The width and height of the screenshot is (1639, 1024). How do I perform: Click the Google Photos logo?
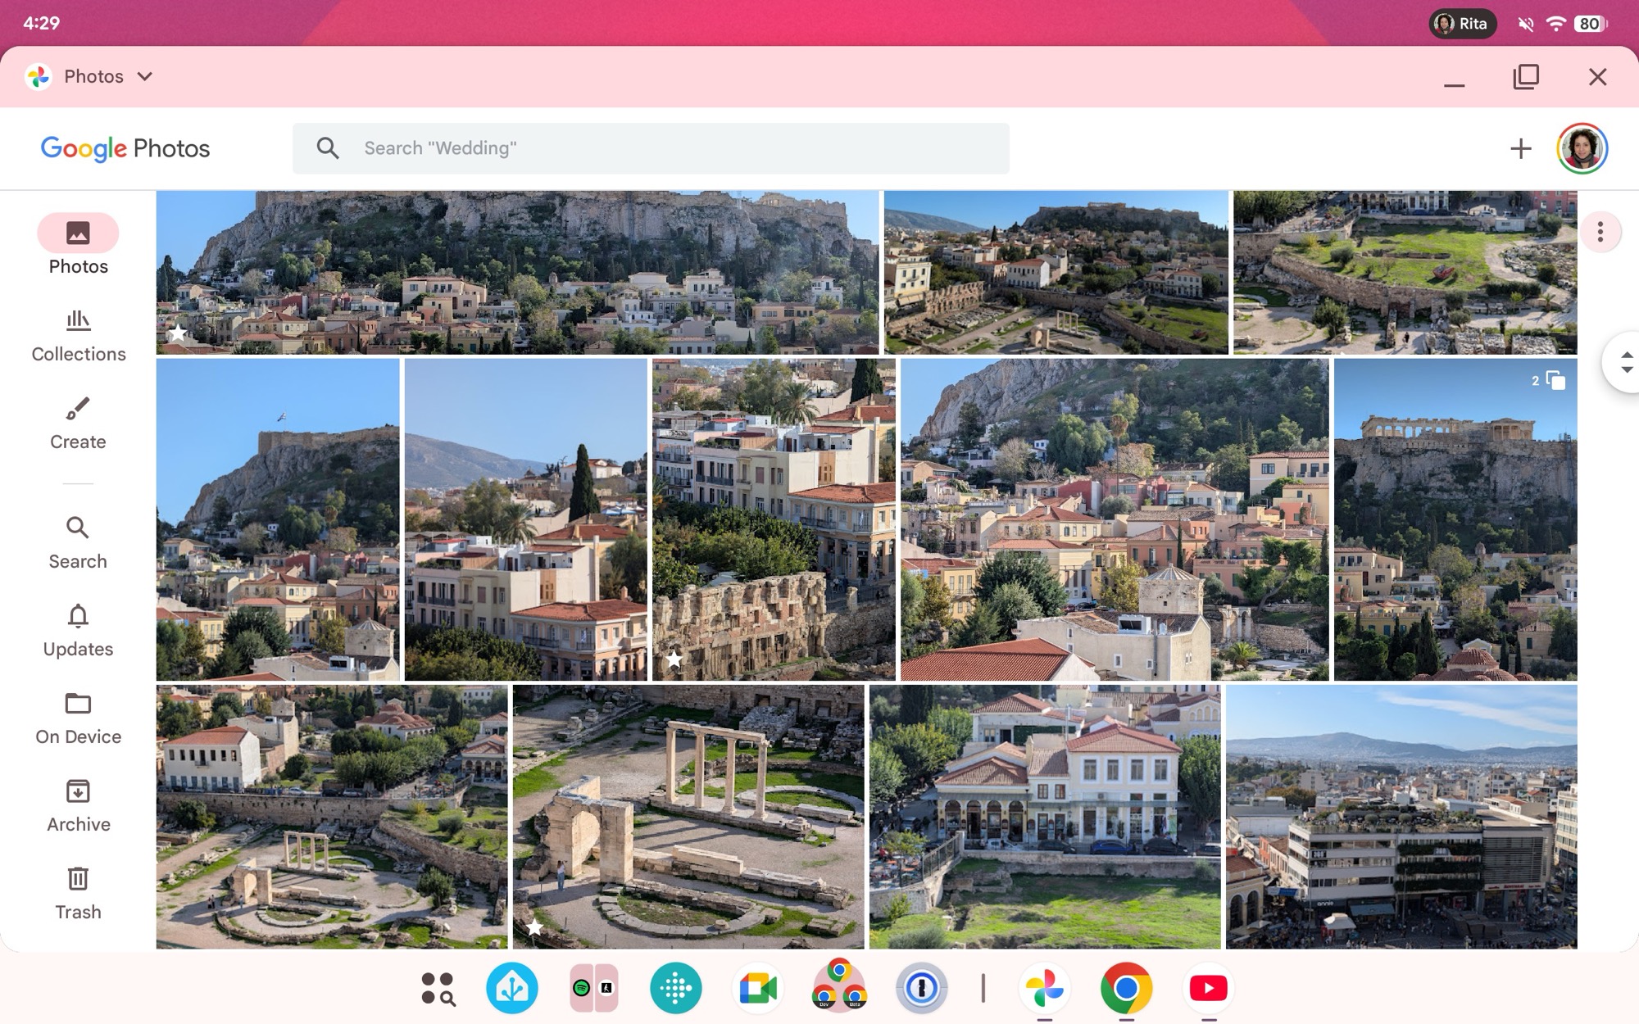[125, 148]
